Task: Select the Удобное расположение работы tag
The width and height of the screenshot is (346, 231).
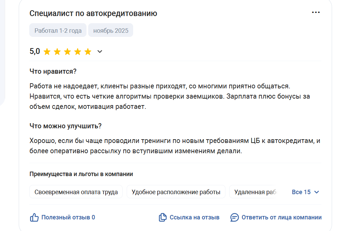Action: click(176, 192)
